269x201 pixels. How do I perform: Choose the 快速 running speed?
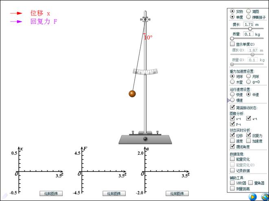[x=232, y=94]
